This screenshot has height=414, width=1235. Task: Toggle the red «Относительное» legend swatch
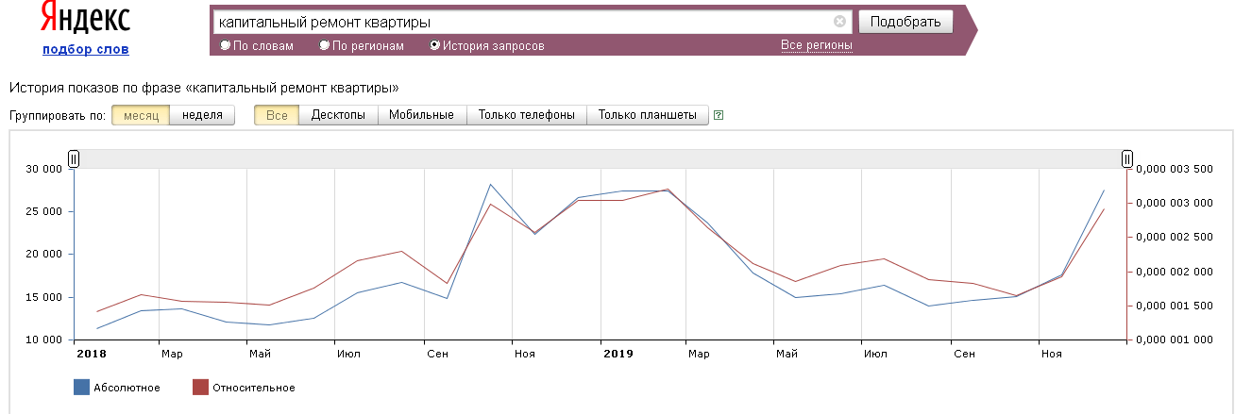pos(200,388)
